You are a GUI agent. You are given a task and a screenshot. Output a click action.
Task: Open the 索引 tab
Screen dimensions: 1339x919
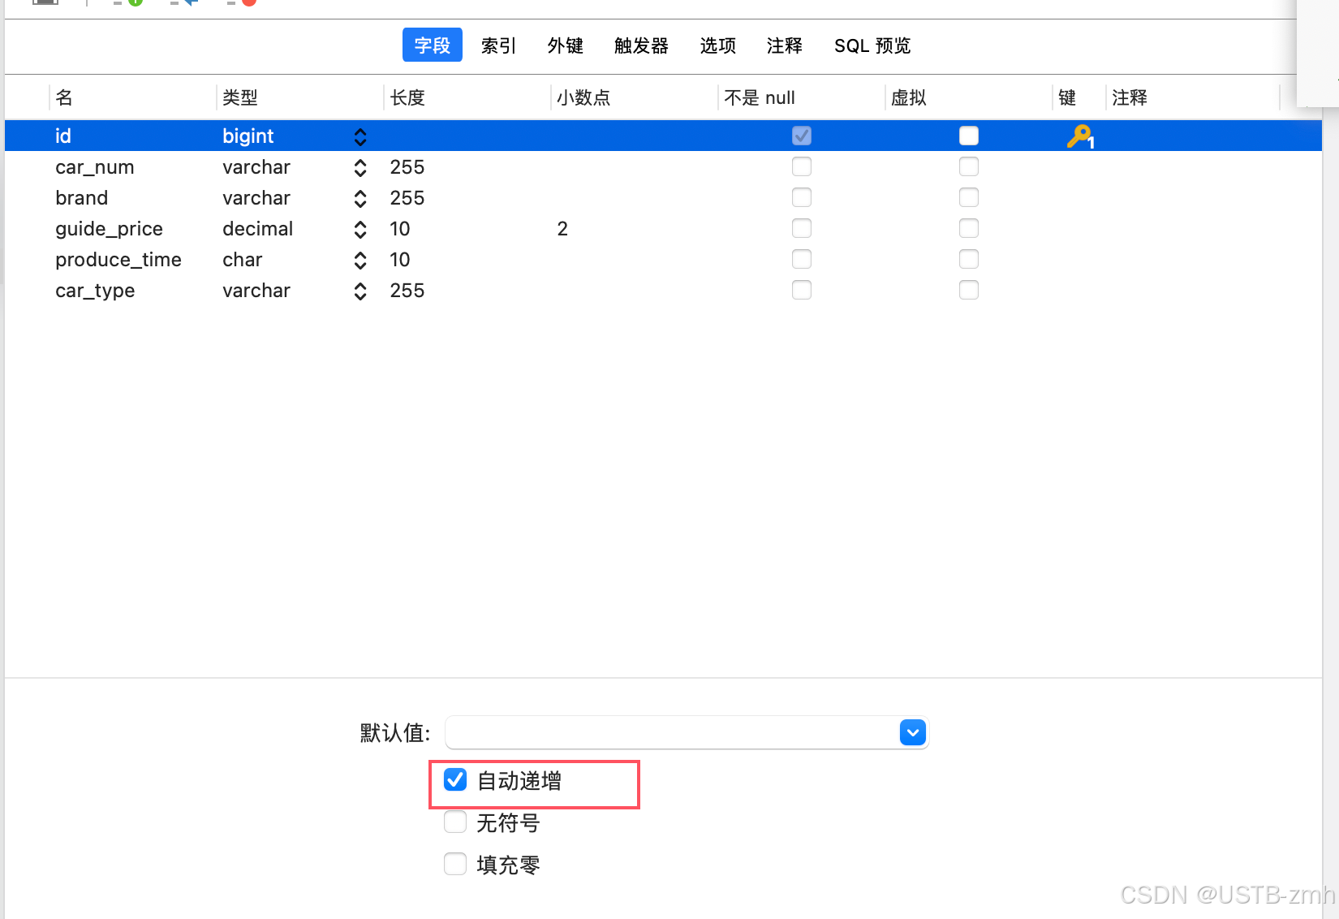[x=498, y=45]
